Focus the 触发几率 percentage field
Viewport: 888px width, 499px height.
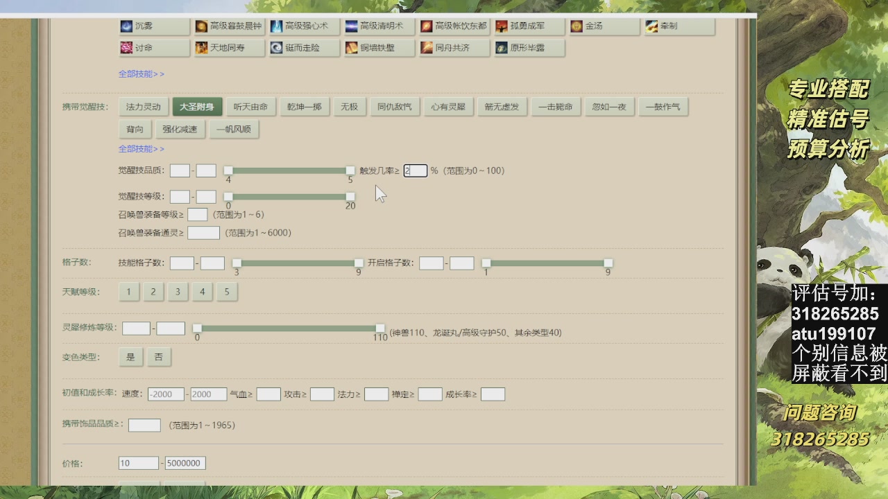416,170
